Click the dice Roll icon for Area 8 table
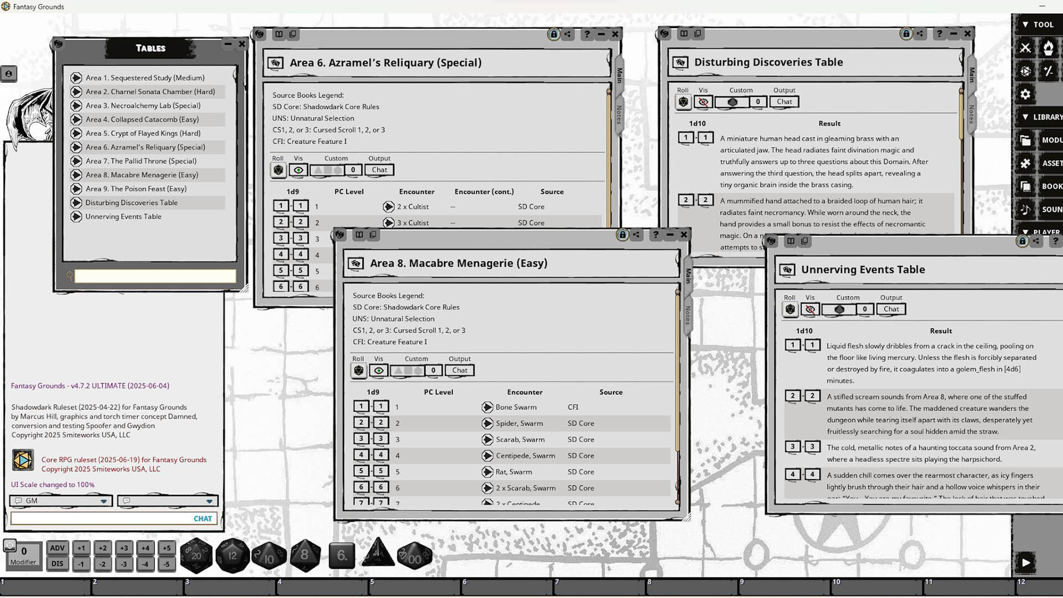 [x=359, y=370]
